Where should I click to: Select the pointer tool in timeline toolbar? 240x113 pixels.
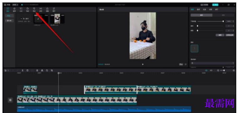click(6, 71)
